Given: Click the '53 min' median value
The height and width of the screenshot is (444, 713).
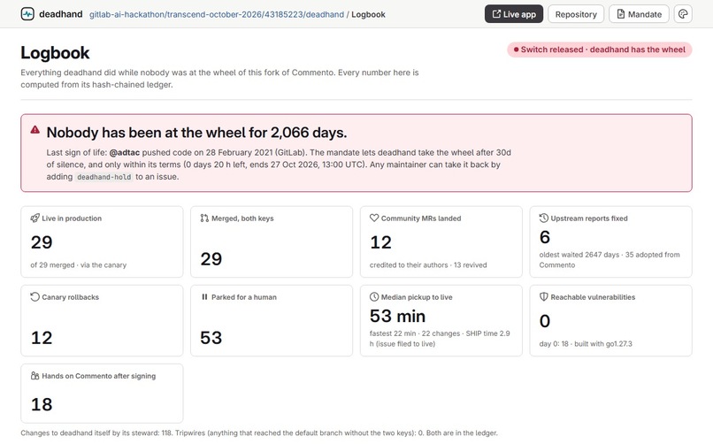Looking at the screenshot, I should pos(398,316).
